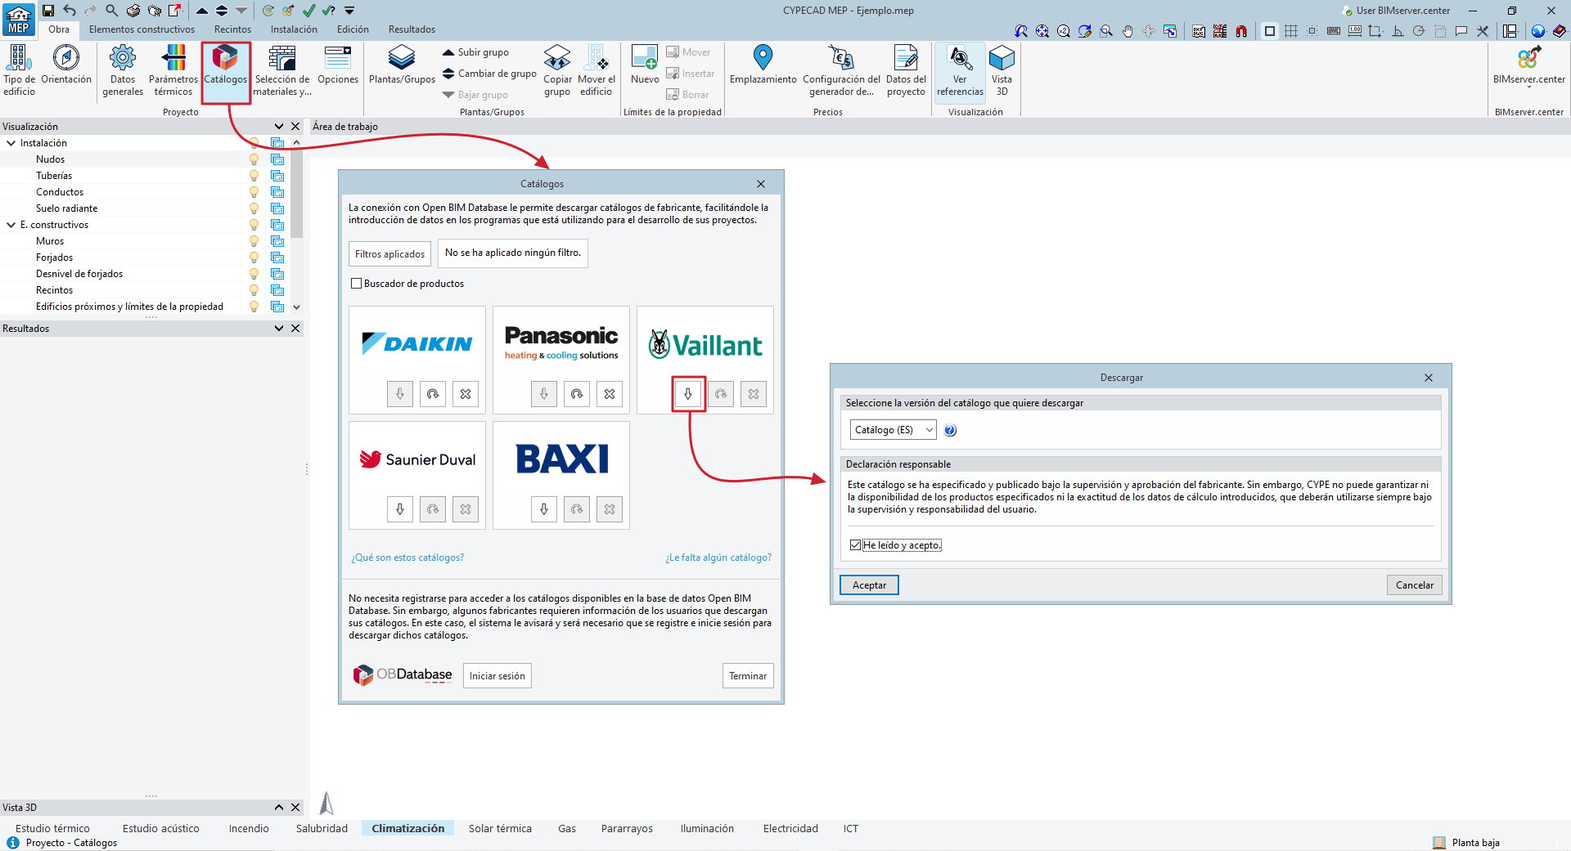Screen dimensions: 1571x851
Task: Open Datos generales gear icon
Action: point(123,70)
